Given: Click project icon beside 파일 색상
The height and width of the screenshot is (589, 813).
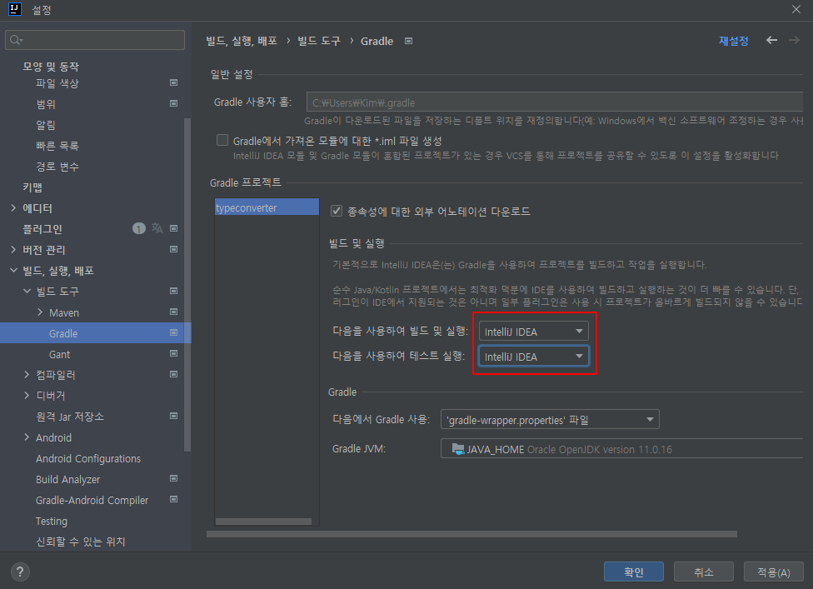Looking at the screenshot, I should pyautogui.click(x=174, y=83).
